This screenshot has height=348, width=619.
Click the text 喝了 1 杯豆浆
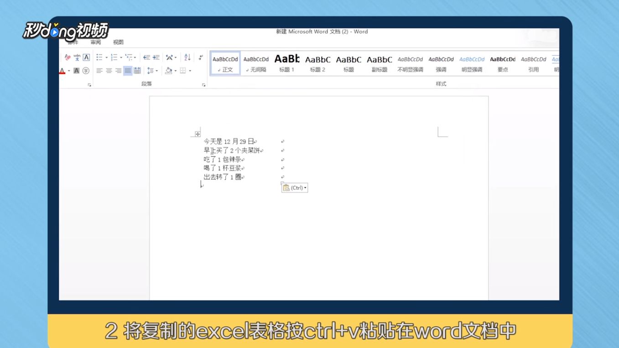pyautogui.click(x=222, y=168)
